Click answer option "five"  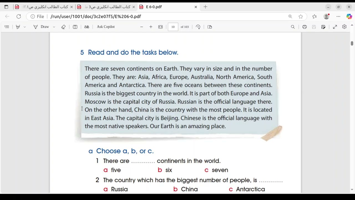point(116,170)
